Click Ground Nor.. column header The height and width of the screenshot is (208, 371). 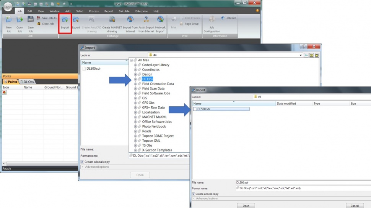(x=54, y=87)
